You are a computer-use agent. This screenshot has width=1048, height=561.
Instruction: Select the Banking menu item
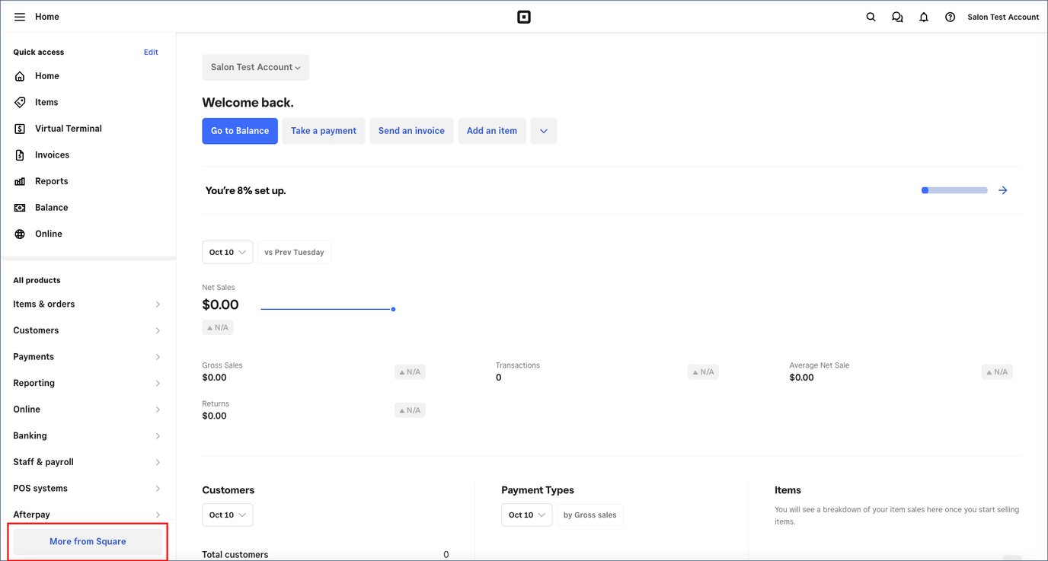coord(88,436)
